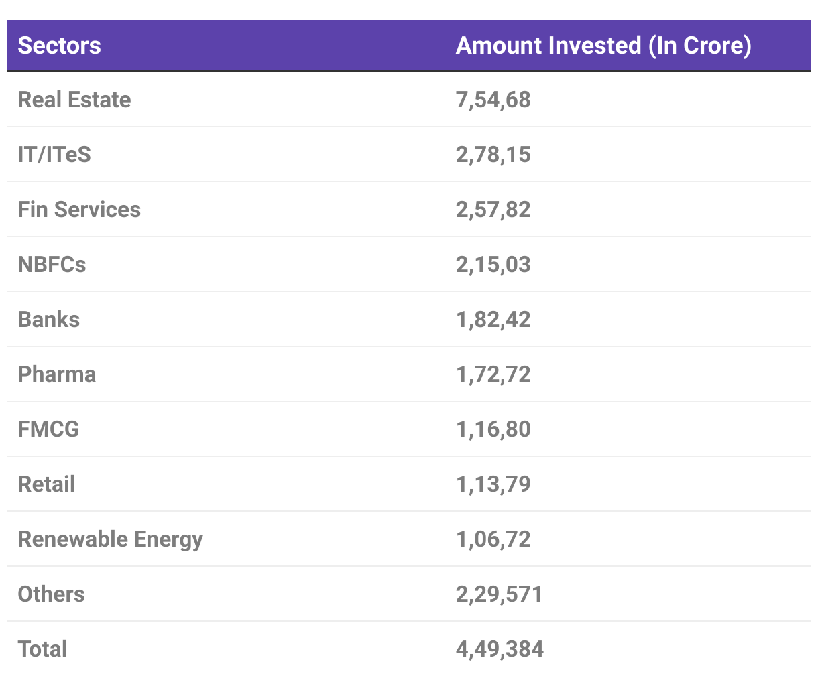
Task: Click the NBFCs sector label
Action: 52,265
